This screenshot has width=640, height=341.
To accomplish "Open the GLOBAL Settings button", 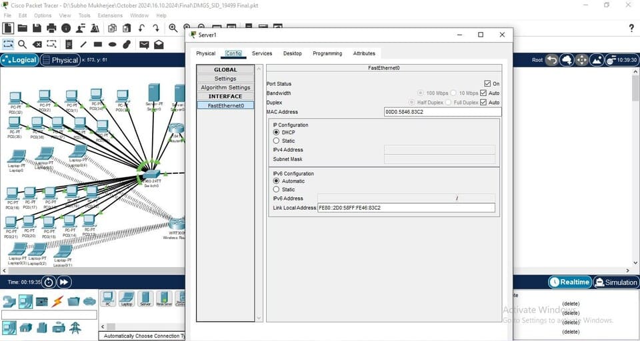I will [225, 79].
